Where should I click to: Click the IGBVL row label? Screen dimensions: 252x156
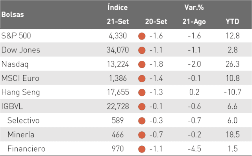[12, 106]
